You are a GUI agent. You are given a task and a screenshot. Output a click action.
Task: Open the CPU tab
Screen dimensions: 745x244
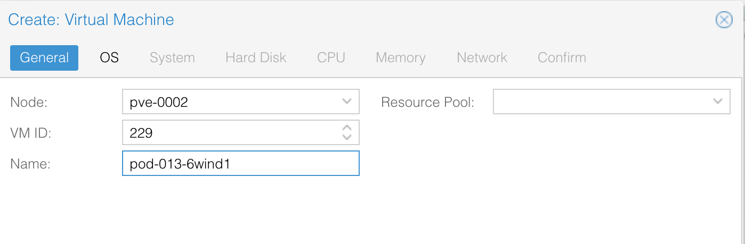point(331,57)
